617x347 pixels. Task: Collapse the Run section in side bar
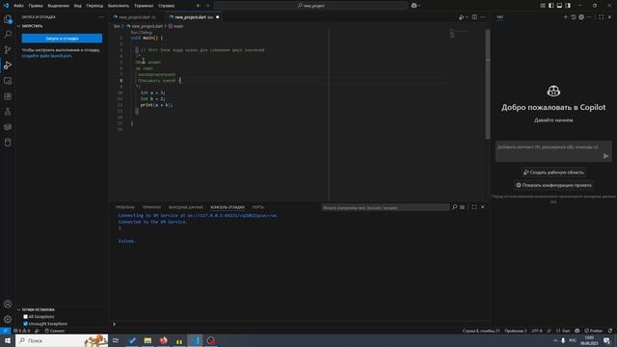18,26
